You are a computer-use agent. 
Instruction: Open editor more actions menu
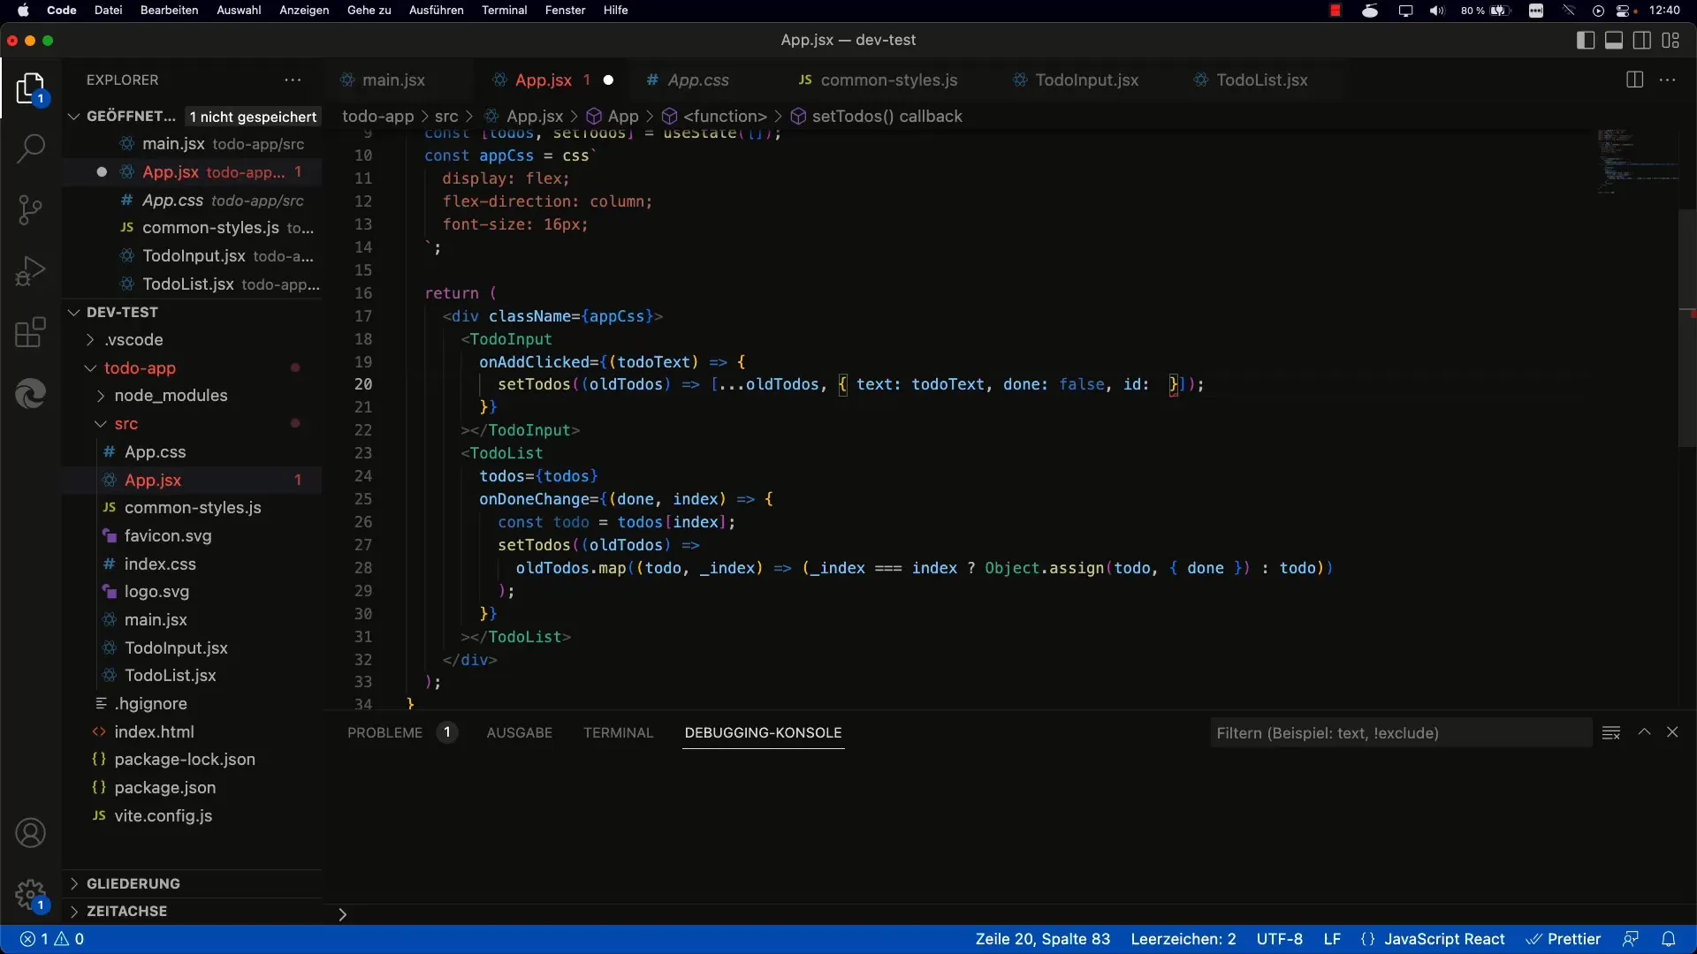pos(1668,79)
